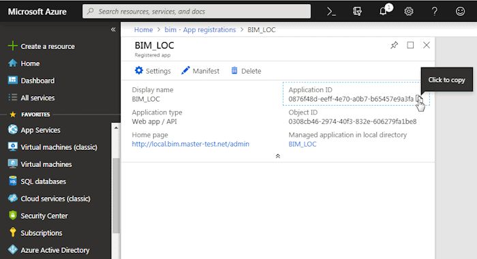477x259 pixels.
Task: Close the BIM_LOC blade
Action: coord(427,45)
